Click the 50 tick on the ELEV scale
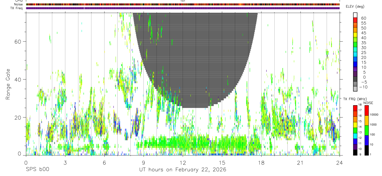This screenshot has width=382, height=176. point(364,28)
